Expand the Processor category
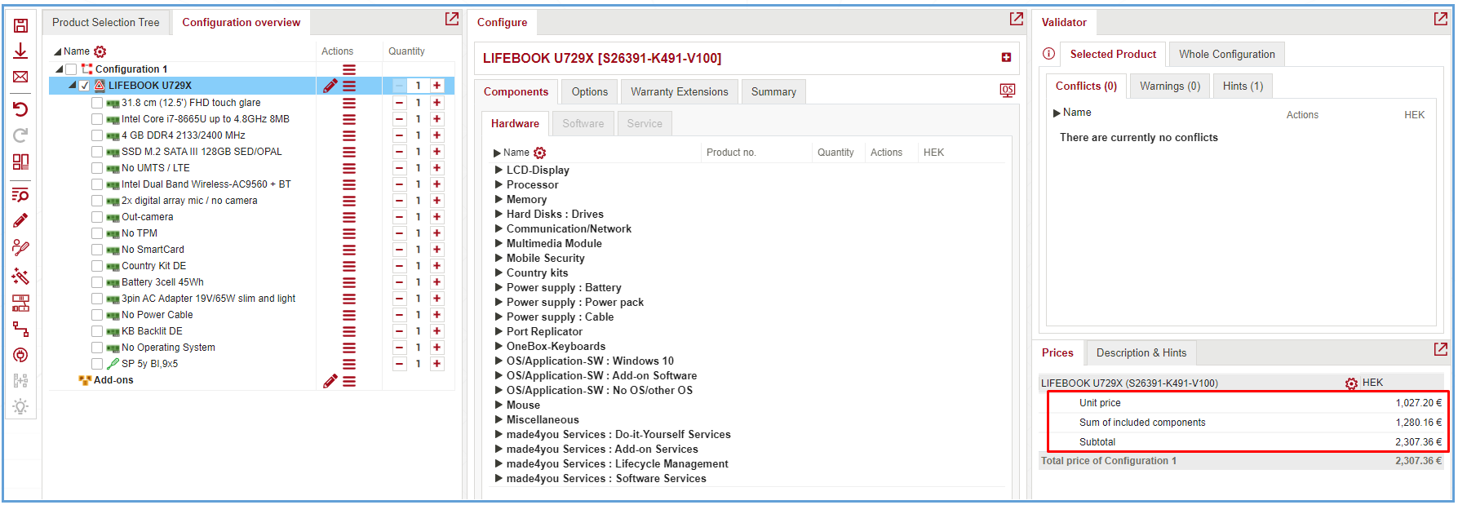 click(499, 184)
